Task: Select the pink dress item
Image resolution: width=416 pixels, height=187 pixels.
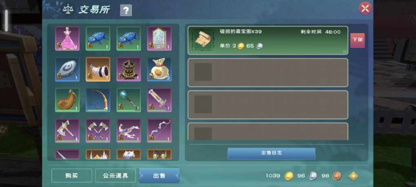Action: pos(67,38)
